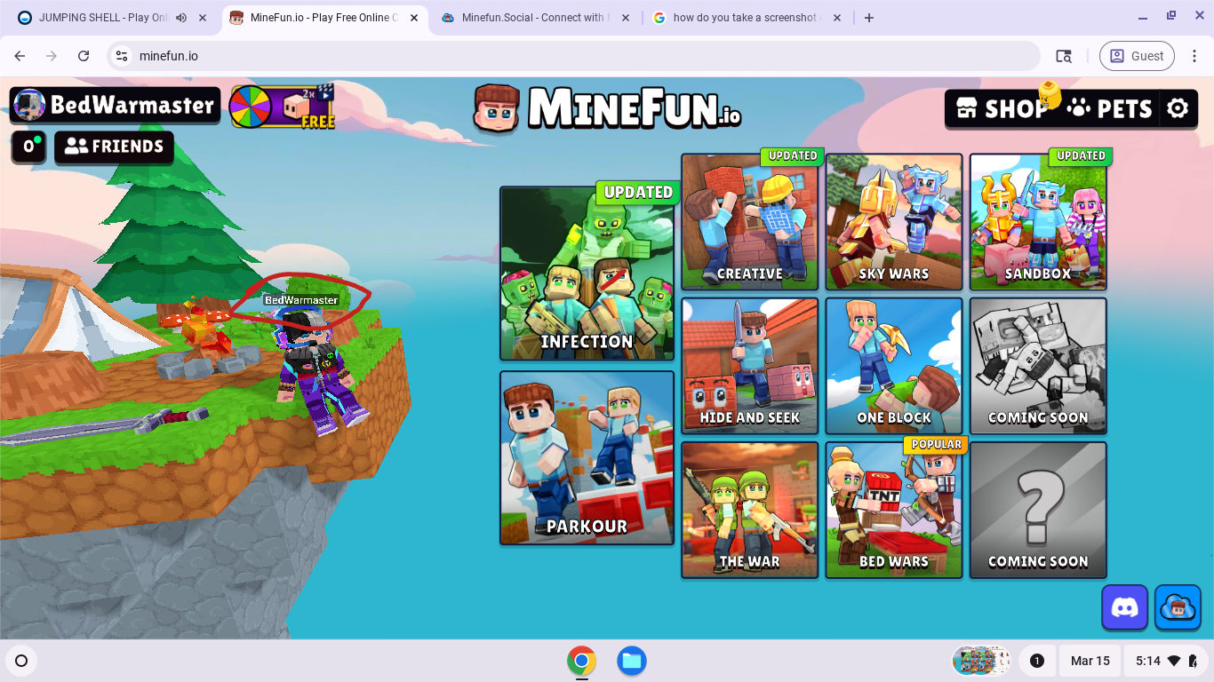Open the settings gear icon
The width and height of the screenshot is (1214, 682).
click(1178, 108)
